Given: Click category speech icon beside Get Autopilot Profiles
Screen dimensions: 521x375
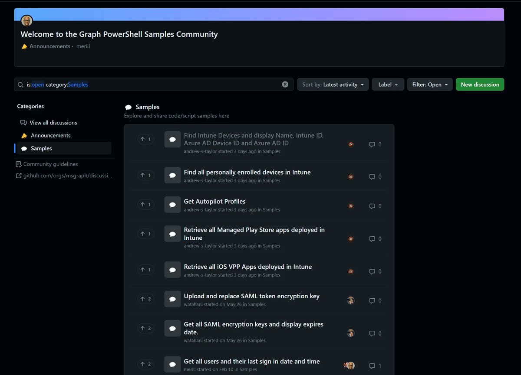Looking at the screenshot, I should point(172,205).
